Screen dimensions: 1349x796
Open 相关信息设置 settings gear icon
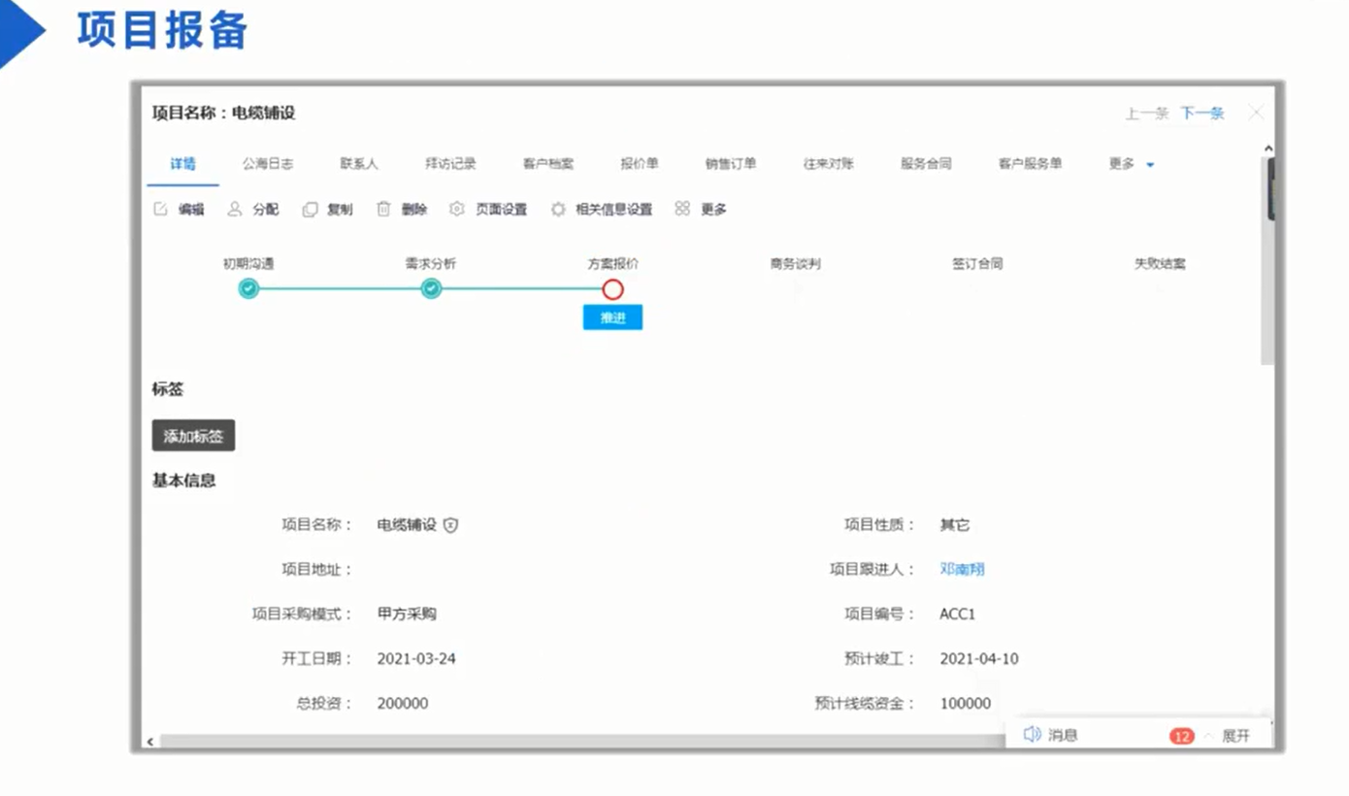(x=558, y=209)
